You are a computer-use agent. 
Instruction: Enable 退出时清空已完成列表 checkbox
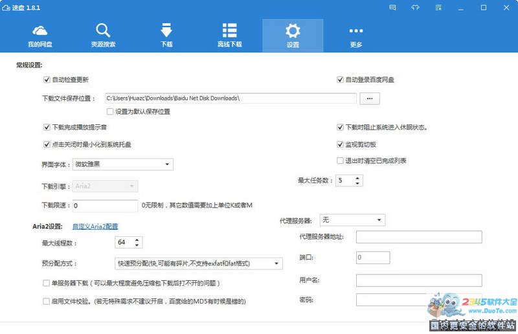point(340,161)
